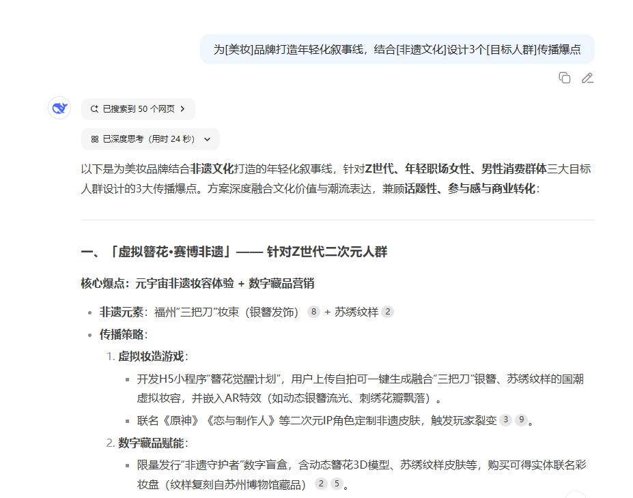Open citation 2 after 苏绣纹样
The height and width of the screenshot is (498, 633).
pos(388,312)
